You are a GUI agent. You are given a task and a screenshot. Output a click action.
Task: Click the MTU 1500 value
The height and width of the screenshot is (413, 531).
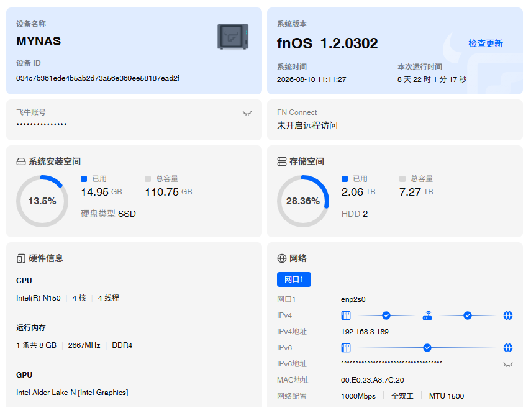(x=447, y=396)
